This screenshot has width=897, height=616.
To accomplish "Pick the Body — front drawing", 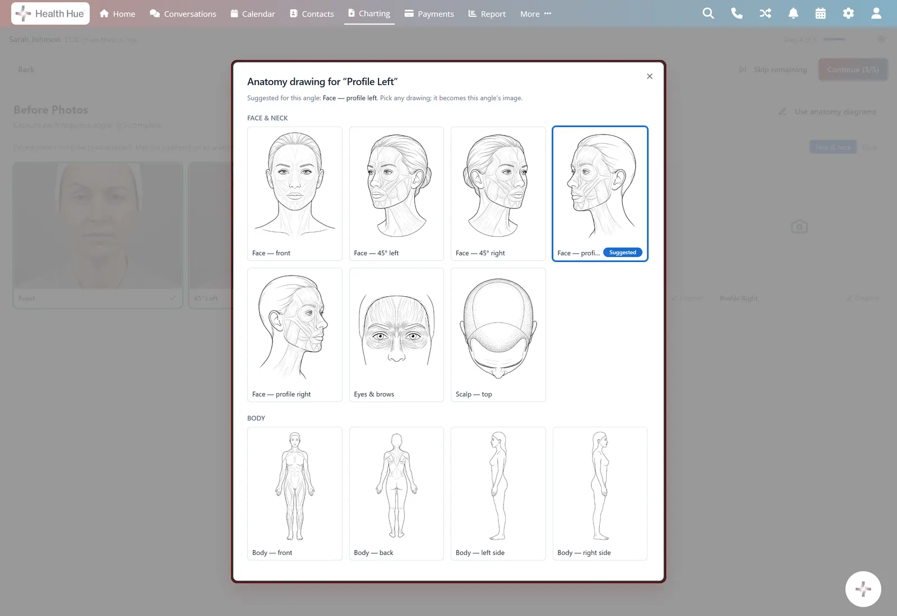I will (x=295, y=493).
